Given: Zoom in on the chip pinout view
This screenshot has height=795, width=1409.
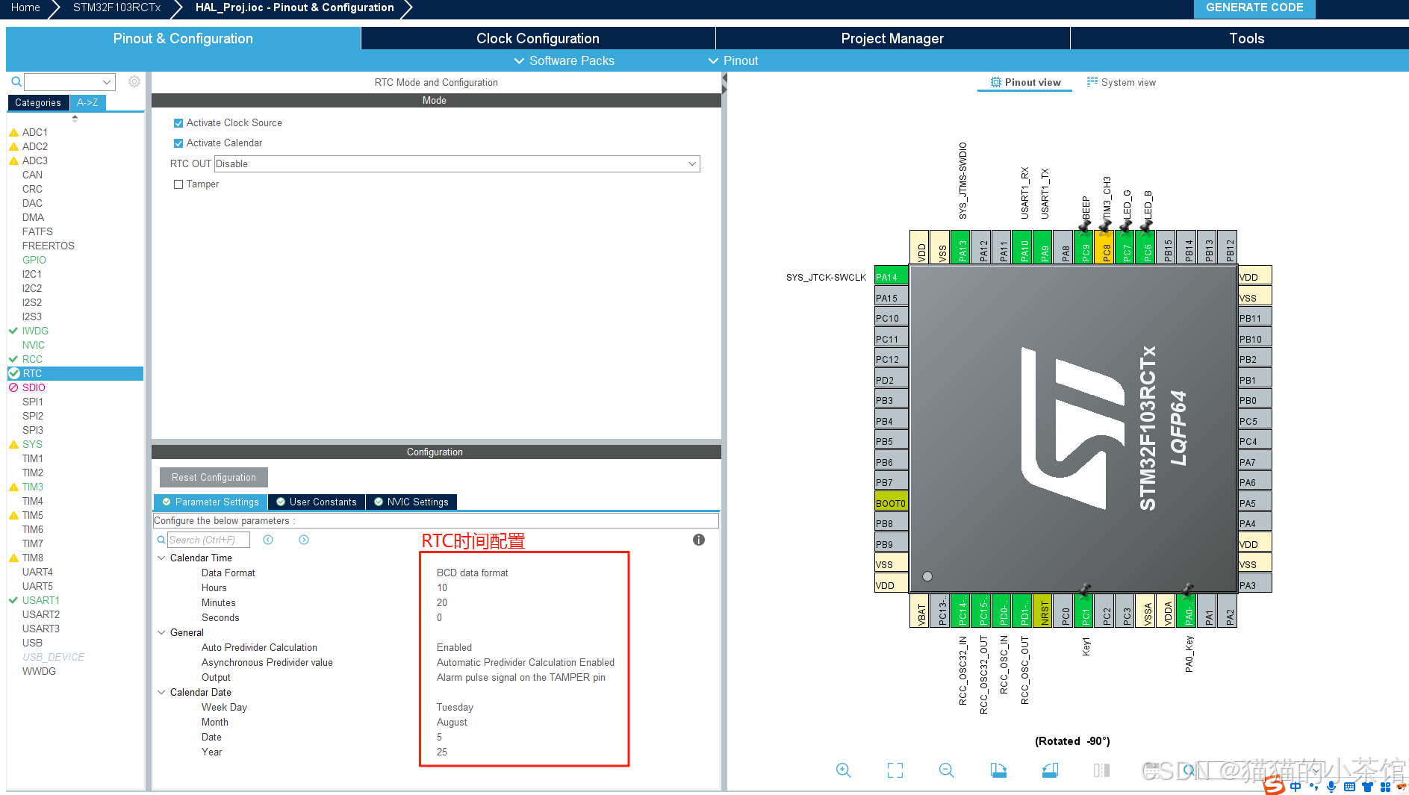Looking at the screenshot, I should pyautogui.click(x=844, y=770).
